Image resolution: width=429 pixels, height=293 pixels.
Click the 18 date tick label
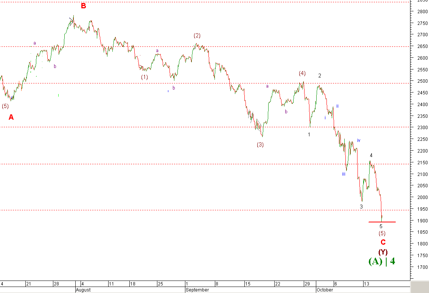132,284
